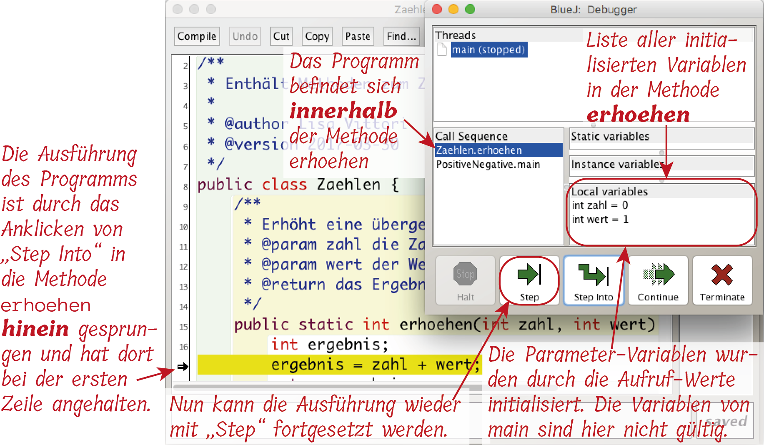Screen dimensions: 764x445
Task: Click the Cut button in the editor
Action: pyautogui.click(x=281, y=36)
